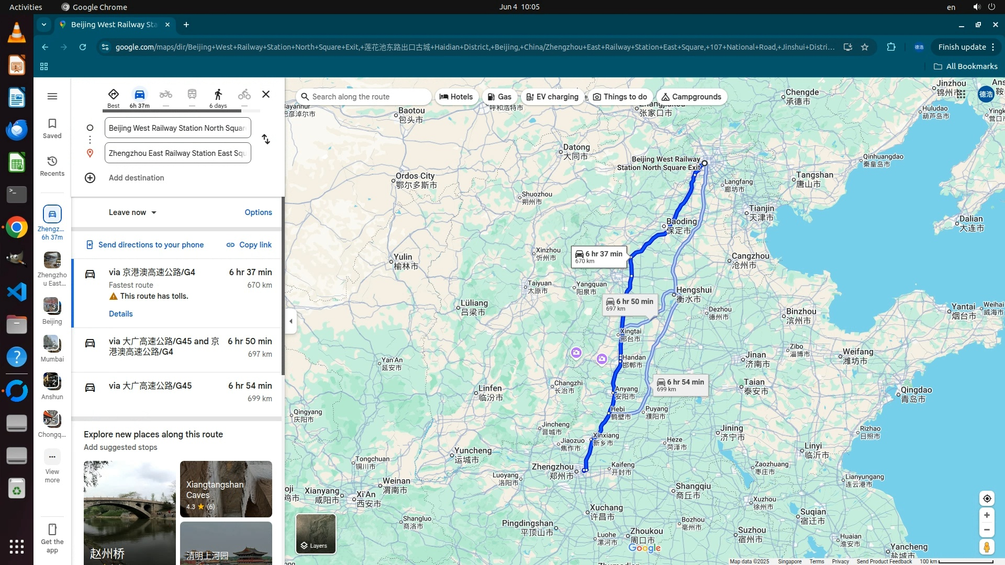Expand the Leave now dropdown
This screenshot has width=1005, height=565.
point(132,212)
